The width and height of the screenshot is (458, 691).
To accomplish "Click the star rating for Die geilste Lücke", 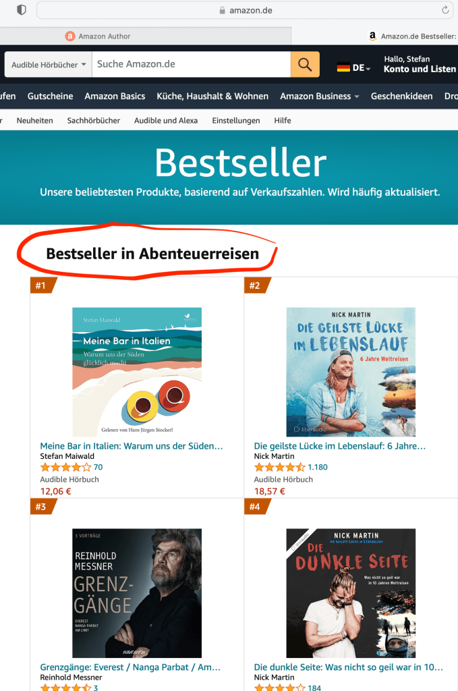I will 279,467.
